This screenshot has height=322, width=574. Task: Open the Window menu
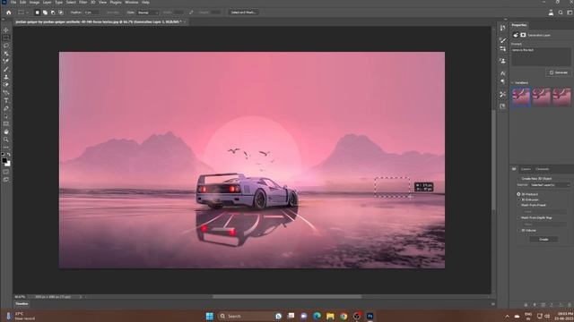pyautogui.click(x=132, y=2)
